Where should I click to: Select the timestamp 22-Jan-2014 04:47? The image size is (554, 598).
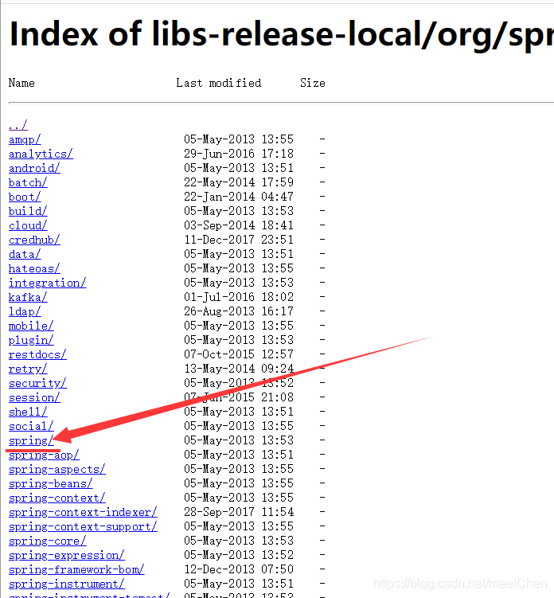point(239,197)
